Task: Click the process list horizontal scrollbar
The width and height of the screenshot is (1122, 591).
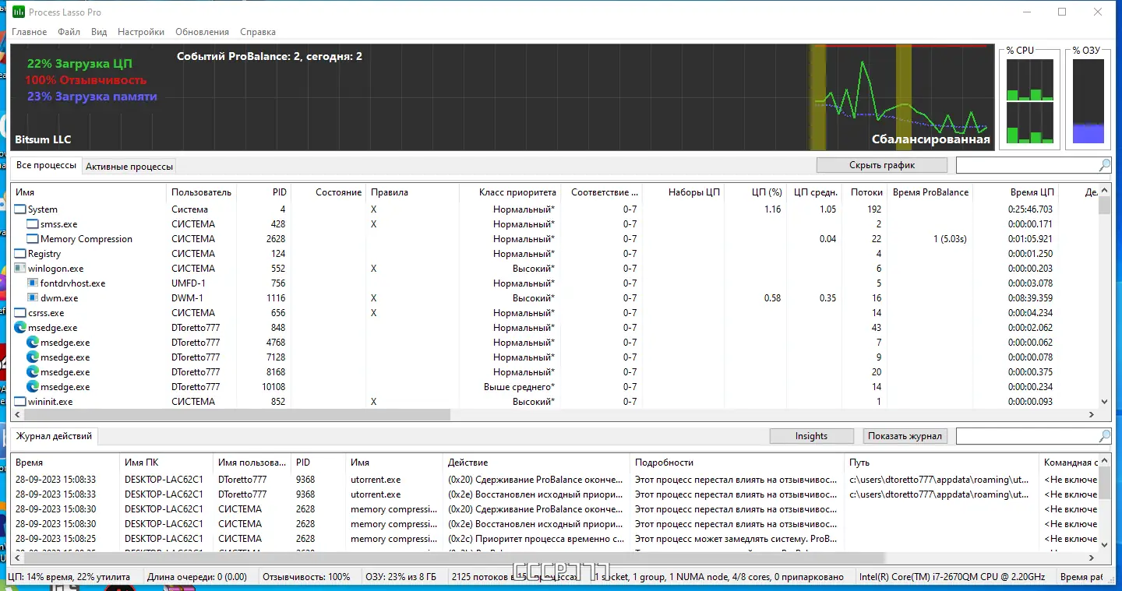Action: point(232,415)
